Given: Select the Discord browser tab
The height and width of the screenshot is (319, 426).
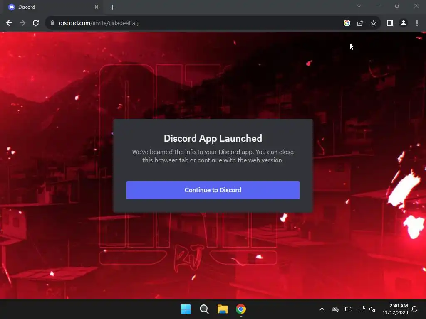Looking at the screenshot, I should 53,7.
